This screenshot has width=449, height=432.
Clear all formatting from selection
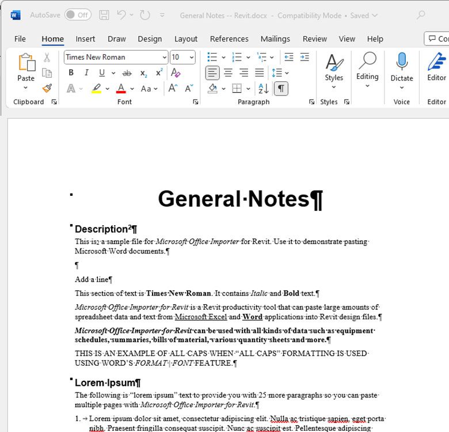[x=175, y=73]
